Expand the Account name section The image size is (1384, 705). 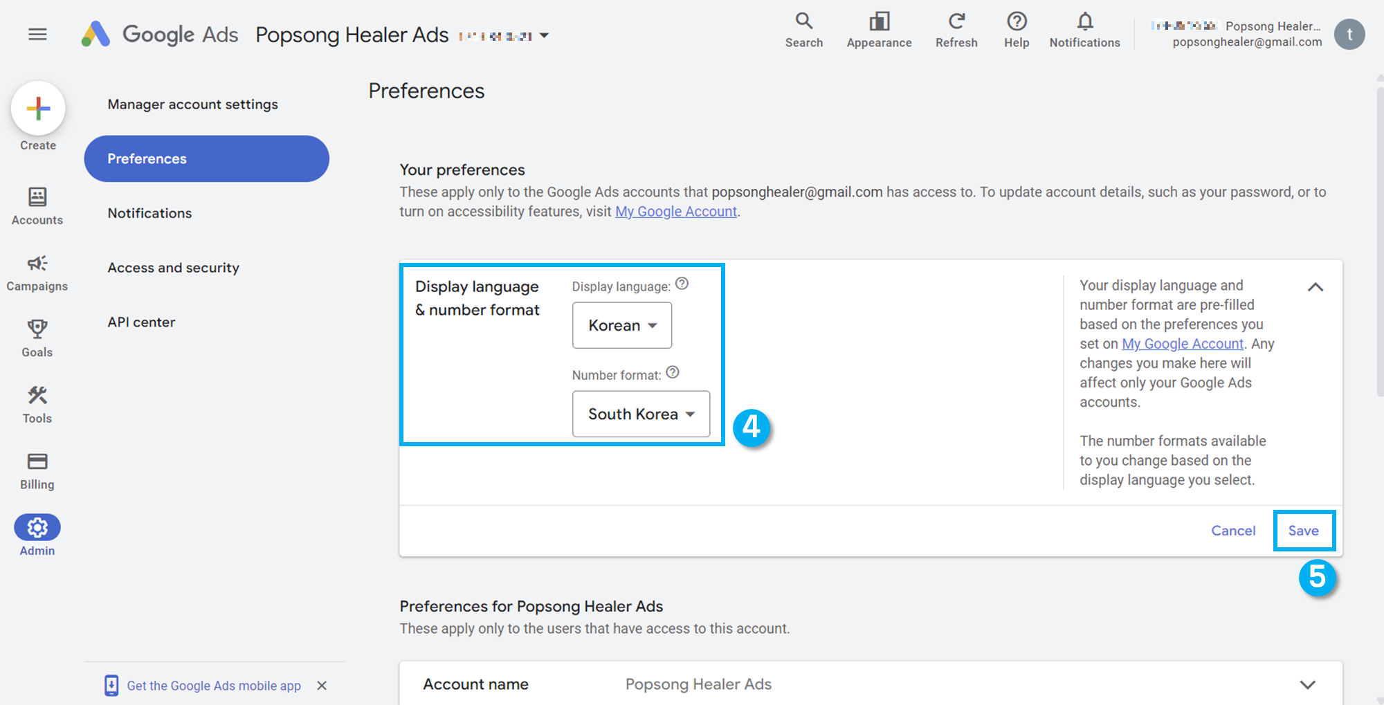coord(1306,685)
